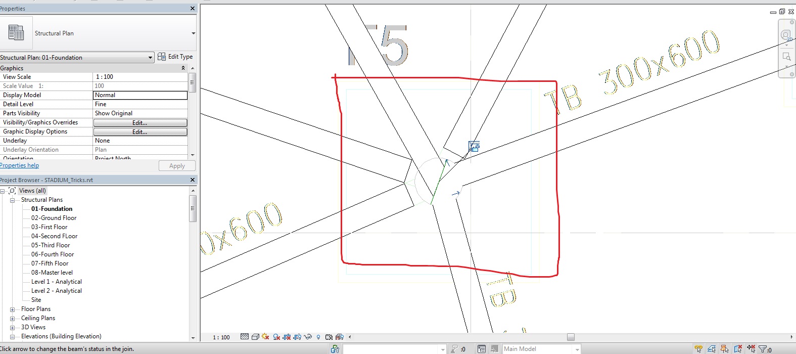The height and width of the screenshot is (354, 796).
Task: Expand Elevations (Building Elevation) node
Action: coord(12,337)
